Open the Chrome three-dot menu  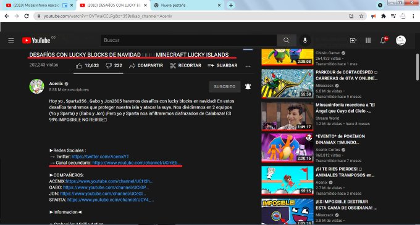(x=413, y=16)
